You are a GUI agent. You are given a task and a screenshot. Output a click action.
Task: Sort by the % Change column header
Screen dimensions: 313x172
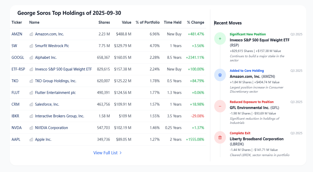coord(196,22)
